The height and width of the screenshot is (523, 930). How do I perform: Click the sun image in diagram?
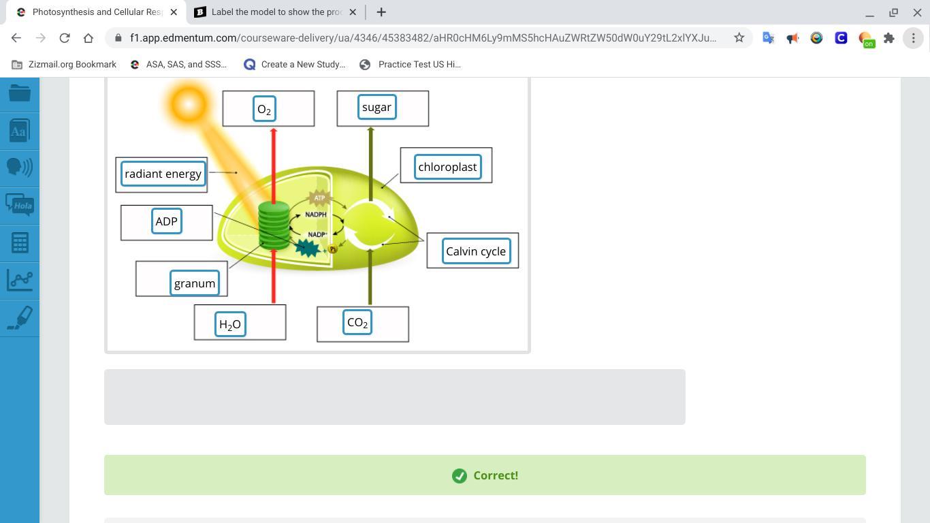pos(189,105)
